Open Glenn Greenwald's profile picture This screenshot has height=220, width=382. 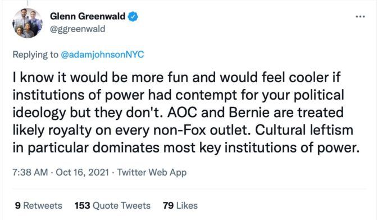click(x=28, y=23)
